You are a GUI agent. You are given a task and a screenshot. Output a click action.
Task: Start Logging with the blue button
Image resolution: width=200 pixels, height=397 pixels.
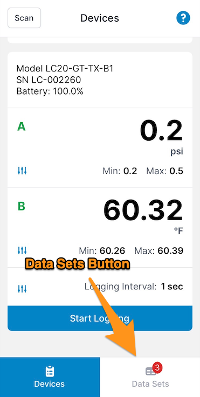[x=100, y=318]
